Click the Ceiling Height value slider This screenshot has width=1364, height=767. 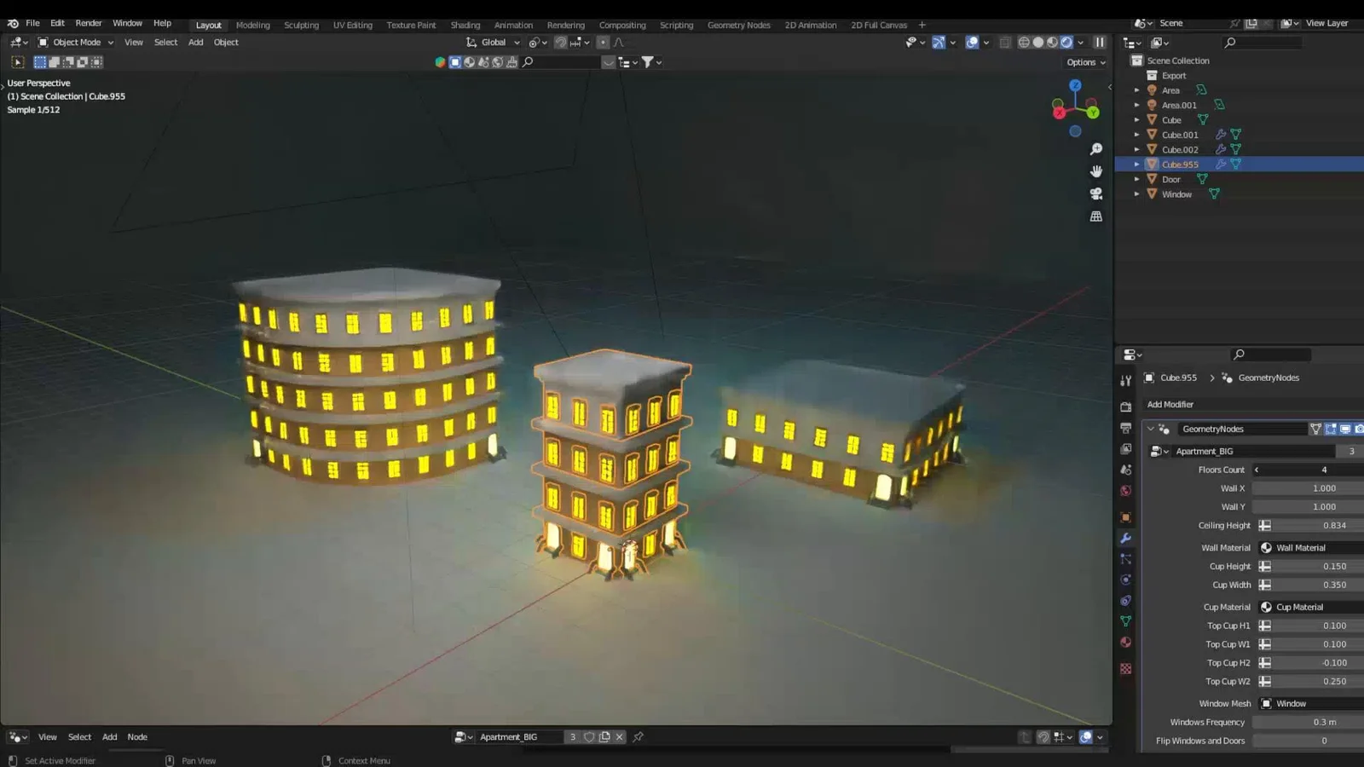[x=1318, y=526]
